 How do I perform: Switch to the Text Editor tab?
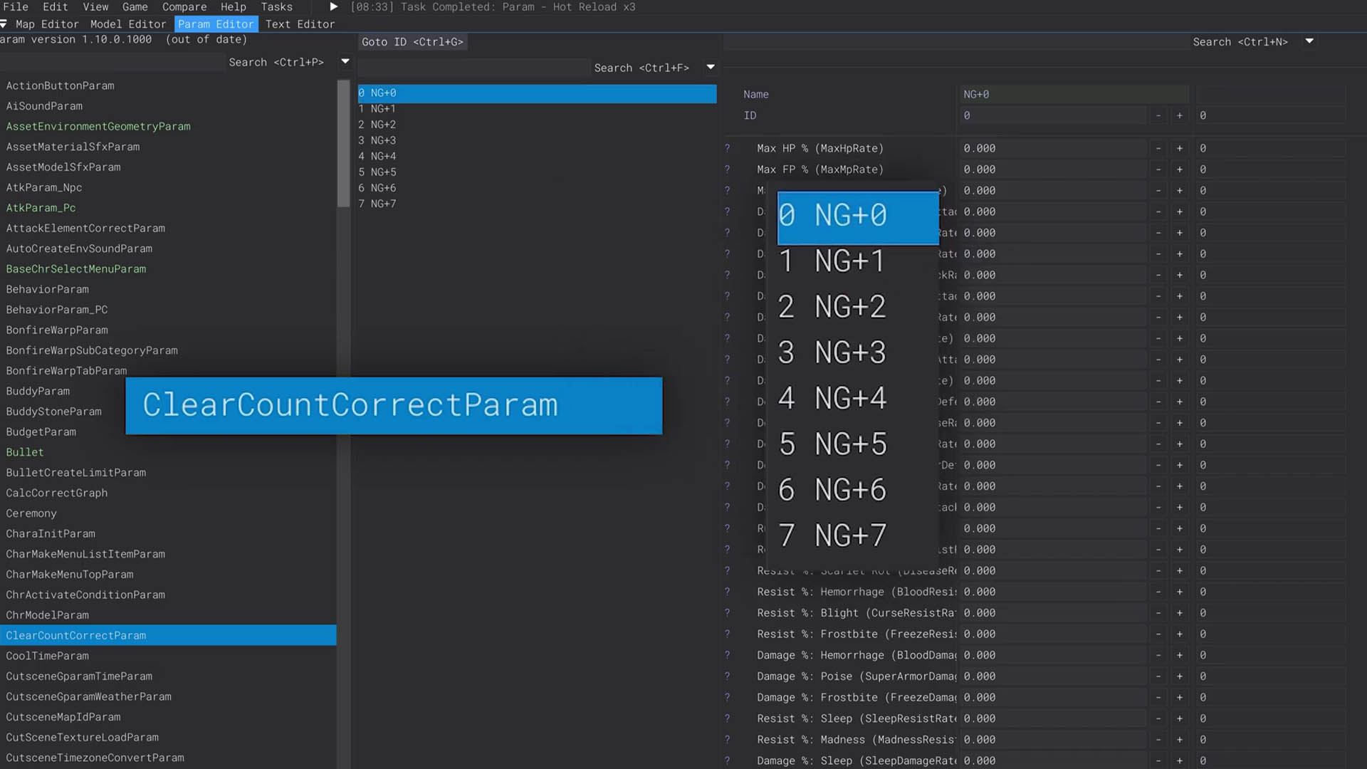[300, 23]
